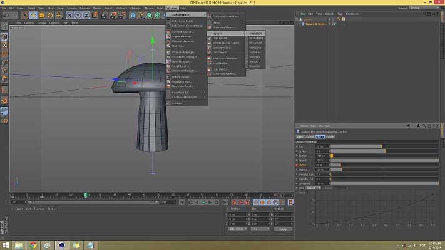
Task: Click the Play Forward button in timeline
Action: [202, 202]
